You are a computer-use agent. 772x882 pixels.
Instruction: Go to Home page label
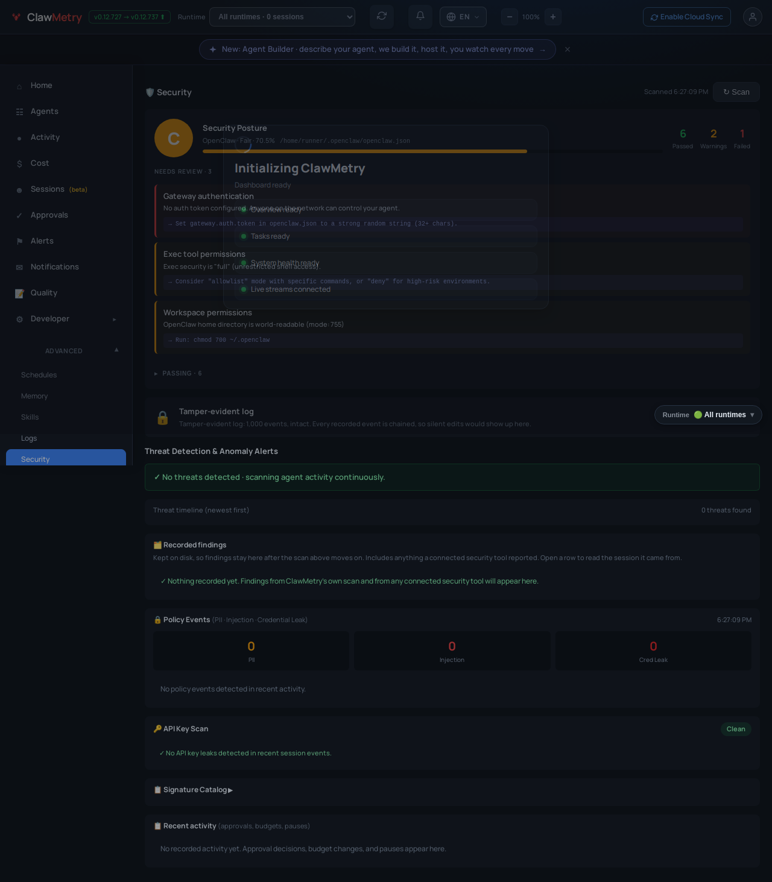coord(42,86)
